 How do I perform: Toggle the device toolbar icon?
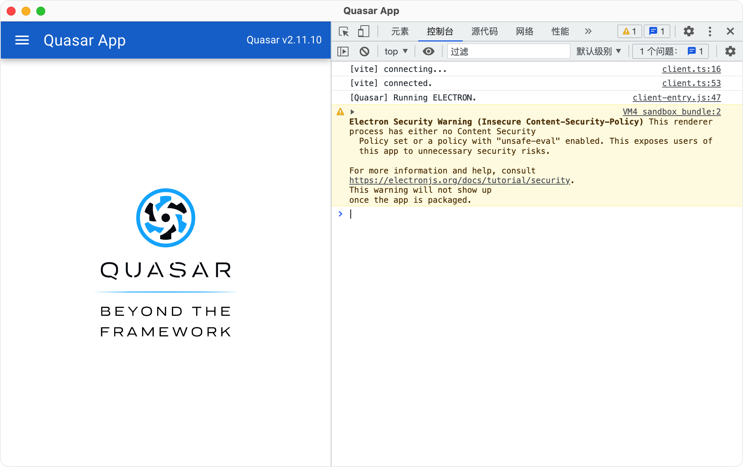click(x=363, y=32)
